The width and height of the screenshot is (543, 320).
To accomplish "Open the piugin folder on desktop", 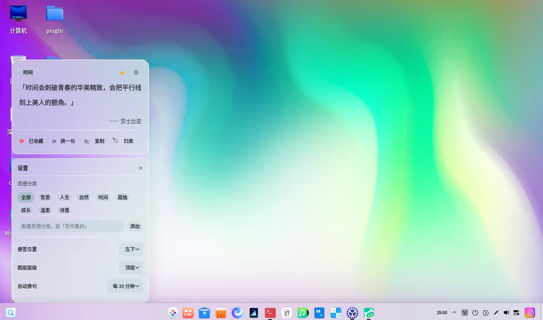I will coord(55,19).
